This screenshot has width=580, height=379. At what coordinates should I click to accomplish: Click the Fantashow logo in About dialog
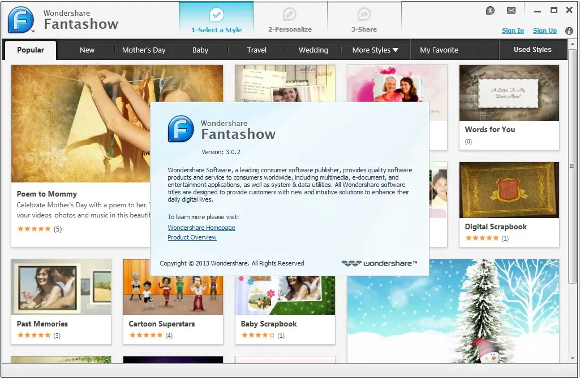pos(181,129)
